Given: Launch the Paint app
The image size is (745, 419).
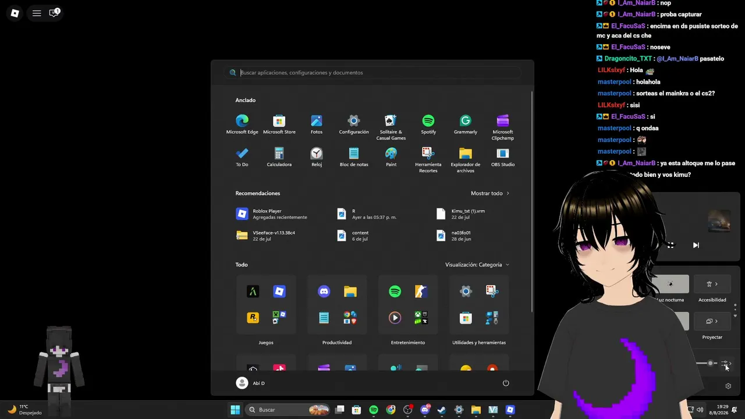Looking at the screenshot, I should [391, 157].
